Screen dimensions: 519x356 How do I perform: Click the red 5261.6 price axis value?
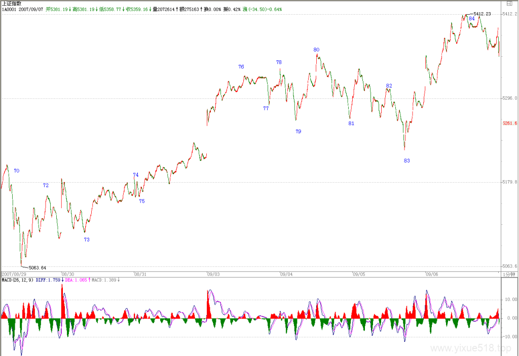510,123
